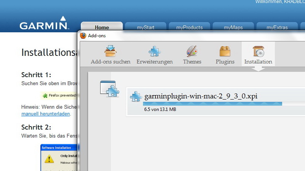Image resolution: width=305 pixels, height=171 pixels.
Task: Select the garminplugin-win-mac-2_9_3_0.xpi entry
Action: tap(201, 96)
